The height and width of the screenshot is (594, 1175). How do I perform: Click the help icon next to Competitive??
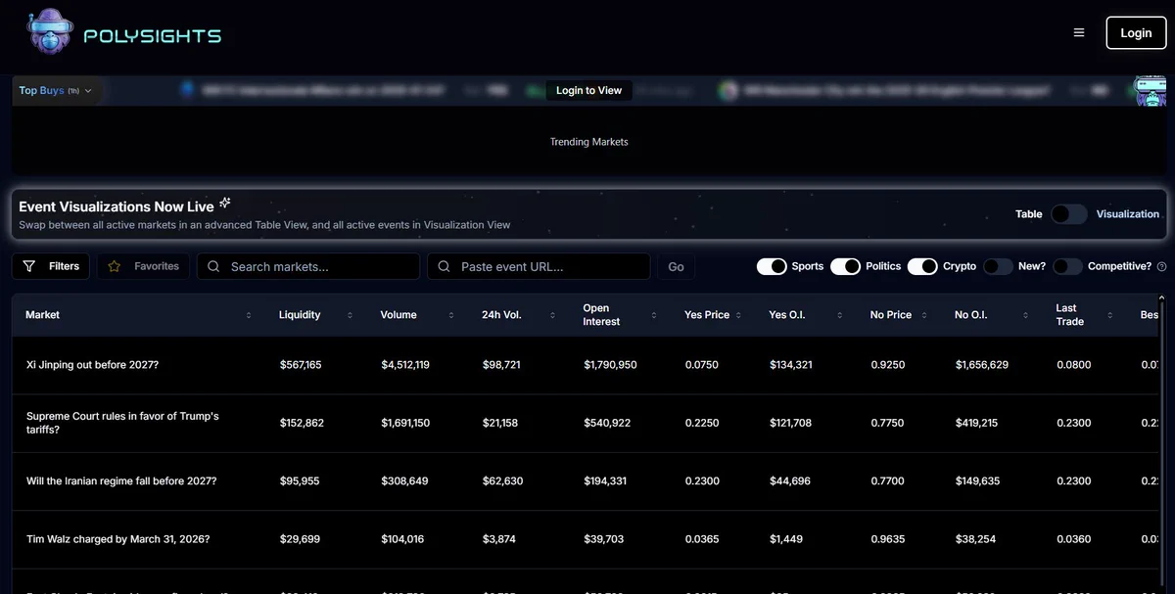pos(1161,266)
